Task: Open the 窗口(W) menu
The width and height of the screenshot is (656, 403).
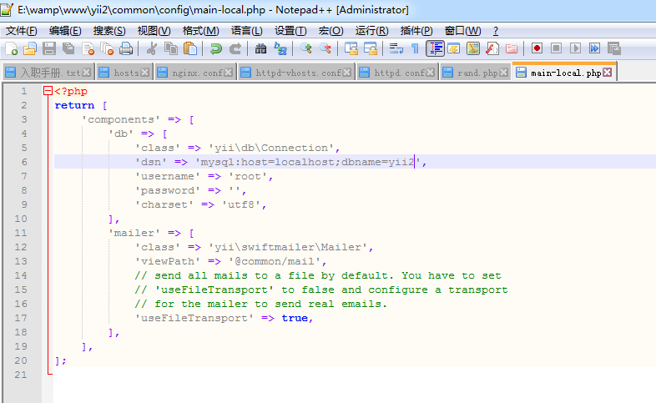Action: tap(462, 31)
